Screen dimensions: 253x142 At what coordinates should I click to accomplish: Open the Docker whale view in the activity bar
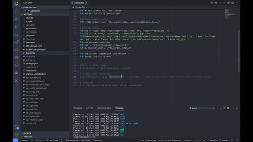[17, 73]
